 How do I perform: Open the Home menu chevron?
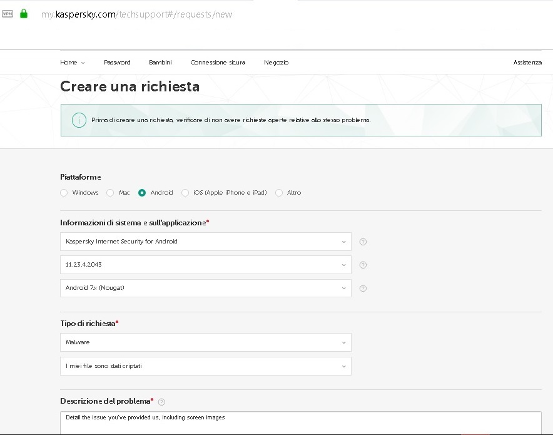83,63
